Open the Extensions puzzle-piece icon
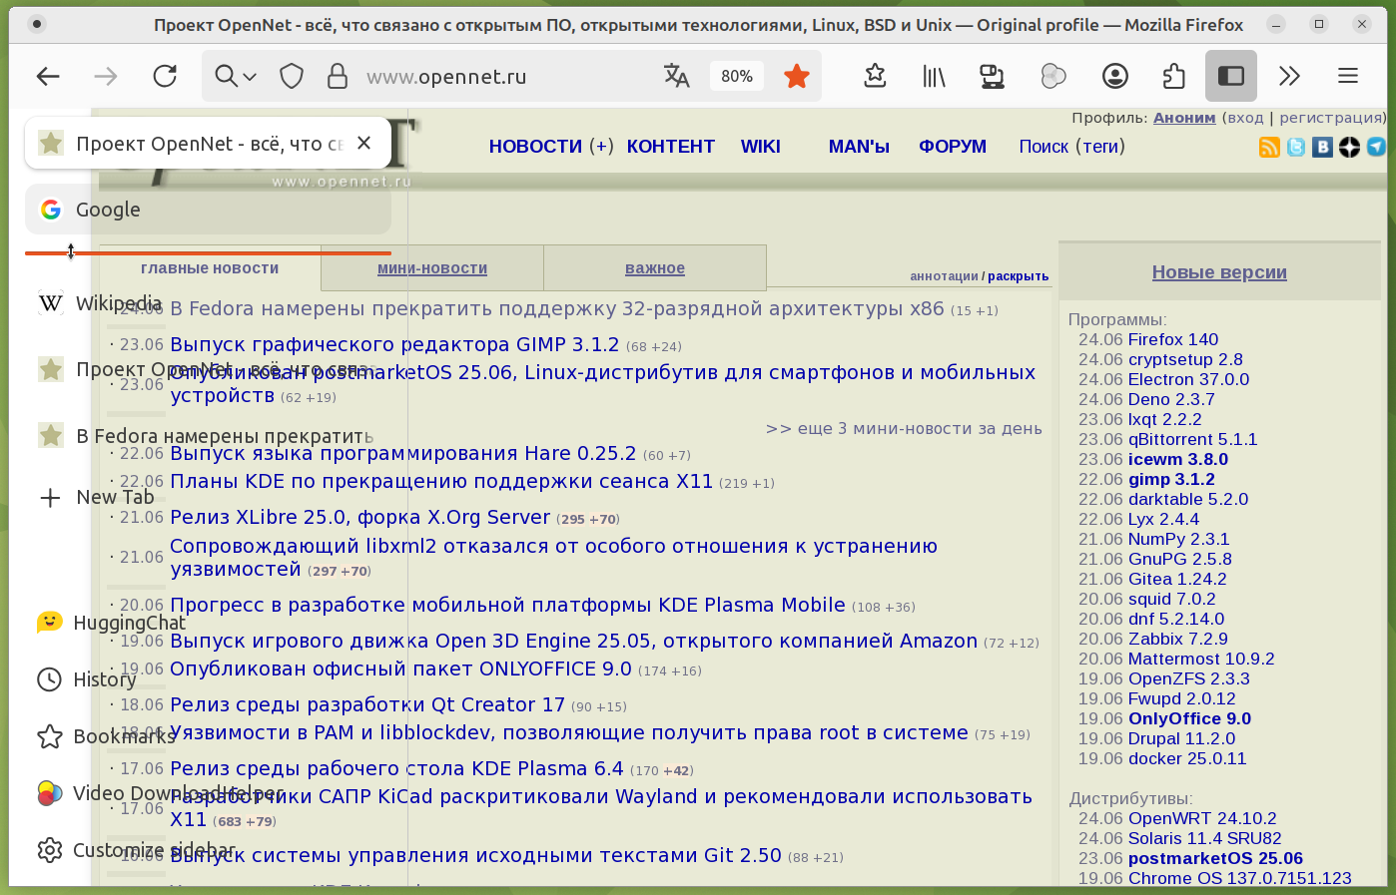The width and height of the screenshot is (1396, 895). (1173, 76)
